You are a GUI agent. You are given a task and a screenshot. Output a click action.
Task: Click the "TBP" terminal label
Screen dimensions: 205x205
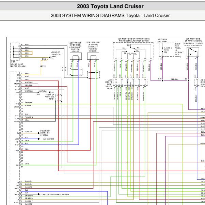pyautogui.click(x=17, y=191)
